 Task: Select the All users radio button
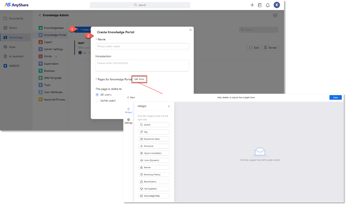click(x=97, y=95)
